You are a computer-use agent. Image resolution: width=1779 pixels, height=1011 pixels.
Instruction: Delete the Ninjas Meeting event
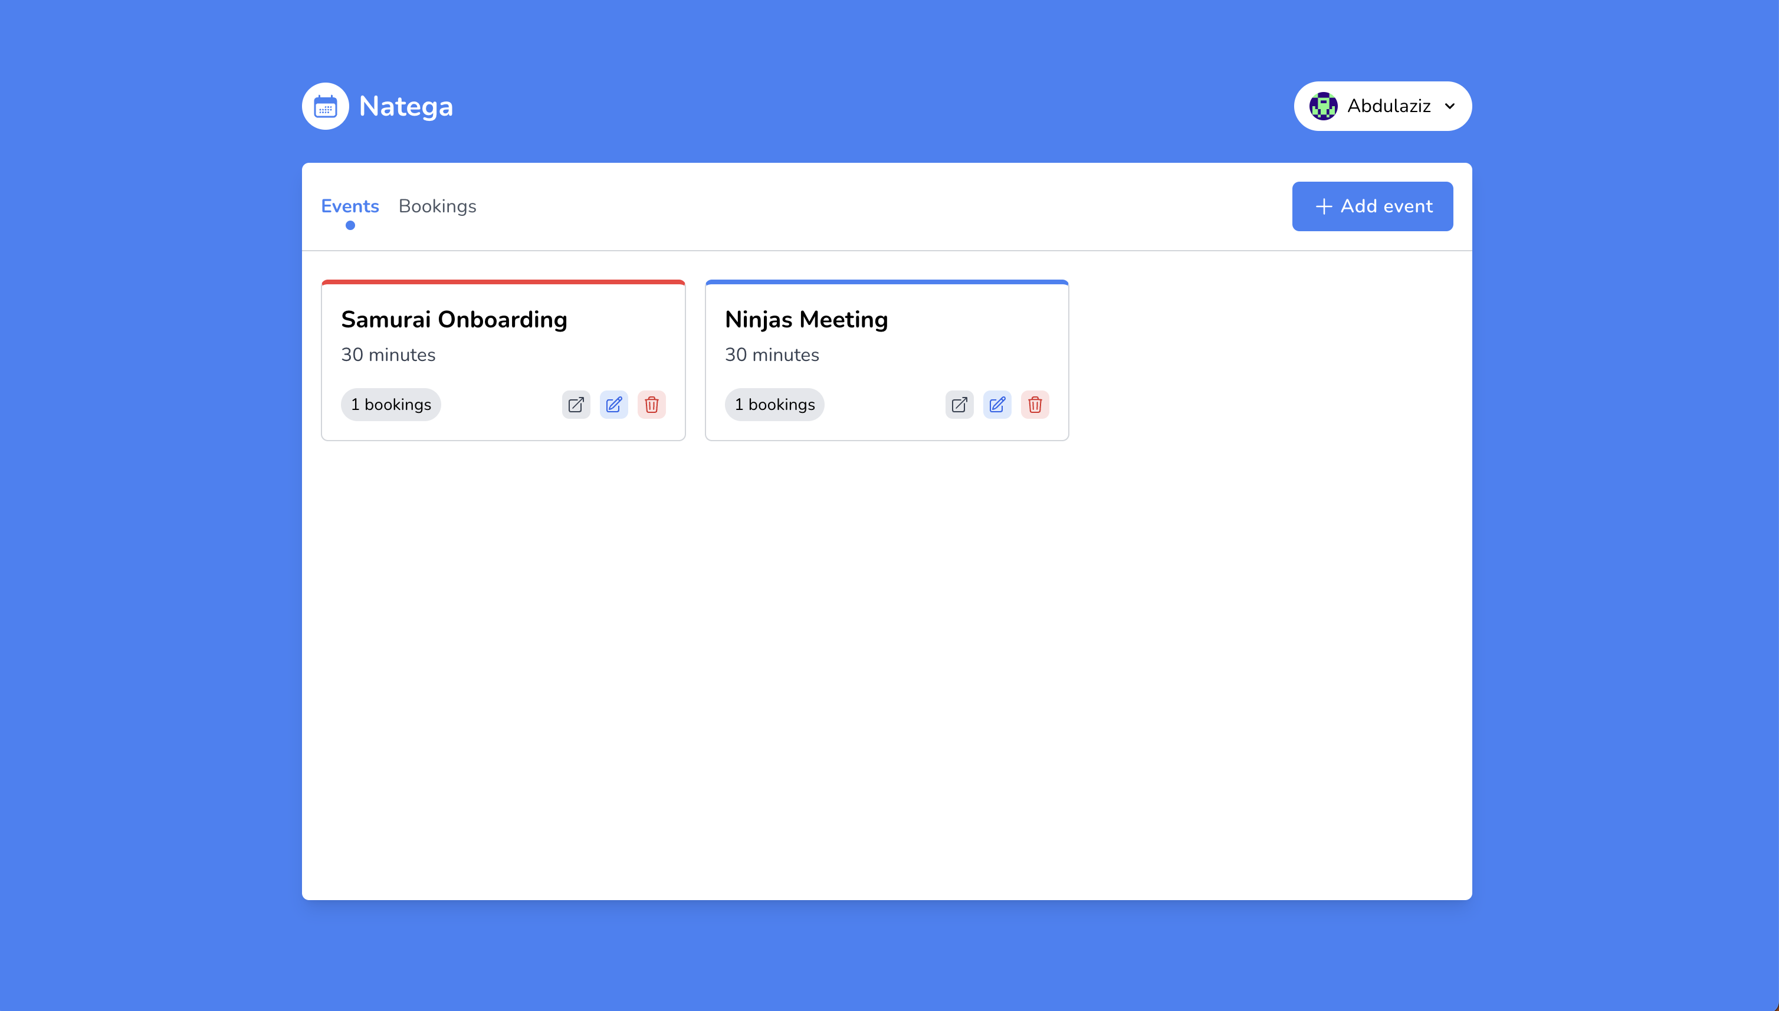(x=1035, y=404)
